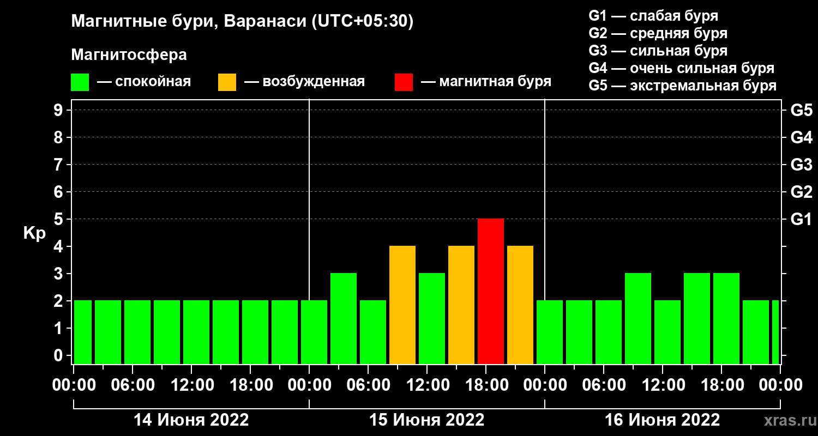Viewport: 818px width, 436px height.
Task: Click the Kp axis value 7
Action: pos(59,165)
